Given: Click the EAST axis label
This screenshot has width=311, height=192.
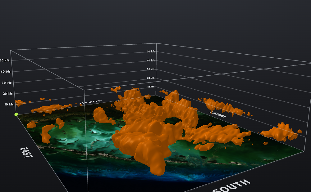Looking at the screenshot, I should point(26,152).
